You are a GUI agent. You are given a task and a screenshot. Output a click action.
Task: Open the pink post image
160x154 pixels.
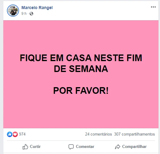coord(81,74)
